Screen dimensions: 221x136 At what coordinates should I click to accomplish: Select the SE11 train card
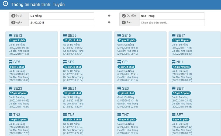[195, 97]
